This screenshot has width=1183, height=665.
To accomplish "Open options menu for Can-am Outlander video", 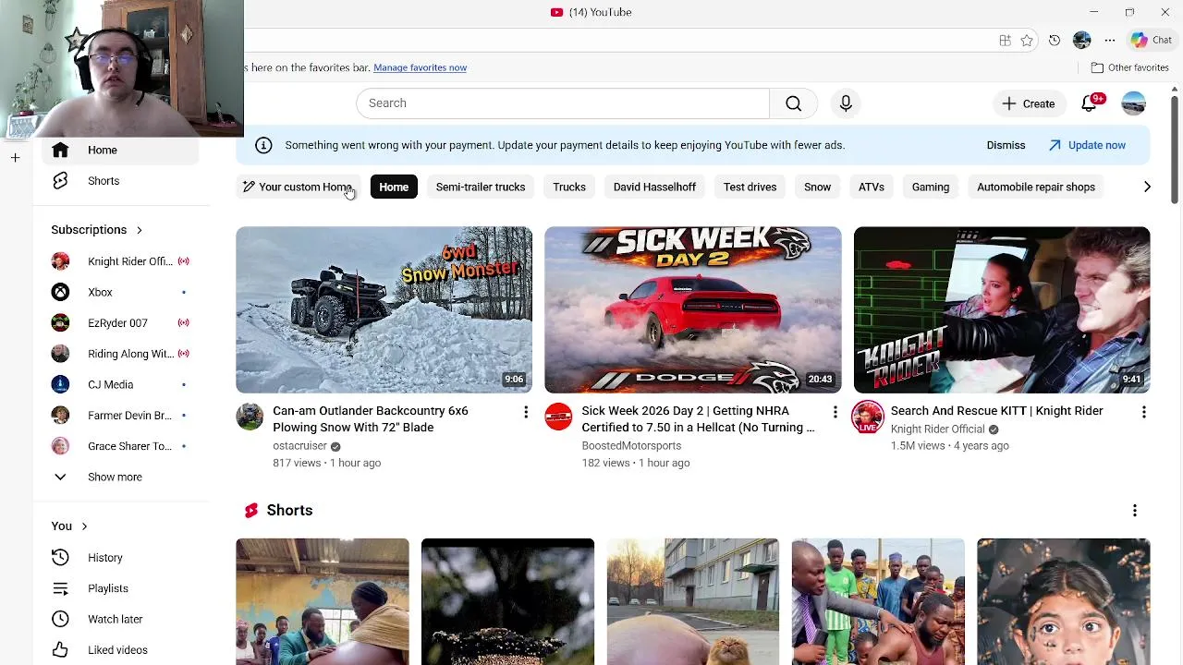I will click(526, 412).
